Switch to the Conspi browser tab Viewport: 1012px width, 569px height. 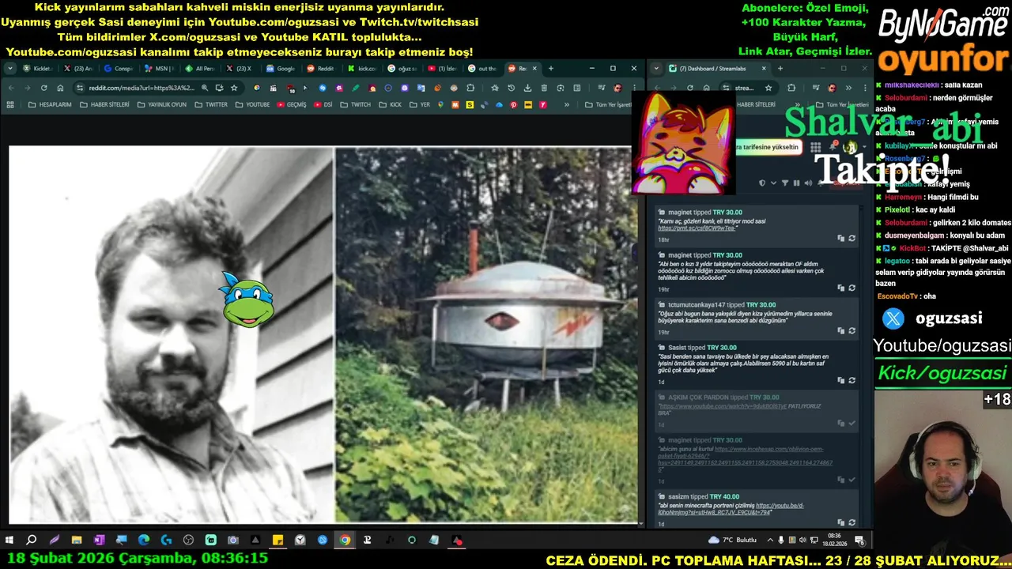click(119, 69)
